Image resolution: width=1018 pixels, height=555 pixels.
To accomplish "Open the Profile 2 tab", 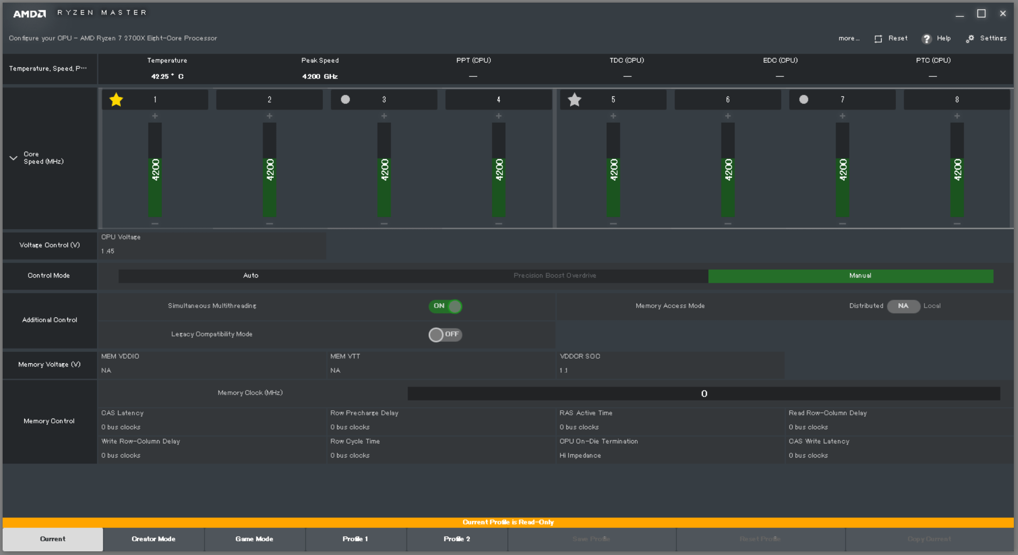I will 457,539.
